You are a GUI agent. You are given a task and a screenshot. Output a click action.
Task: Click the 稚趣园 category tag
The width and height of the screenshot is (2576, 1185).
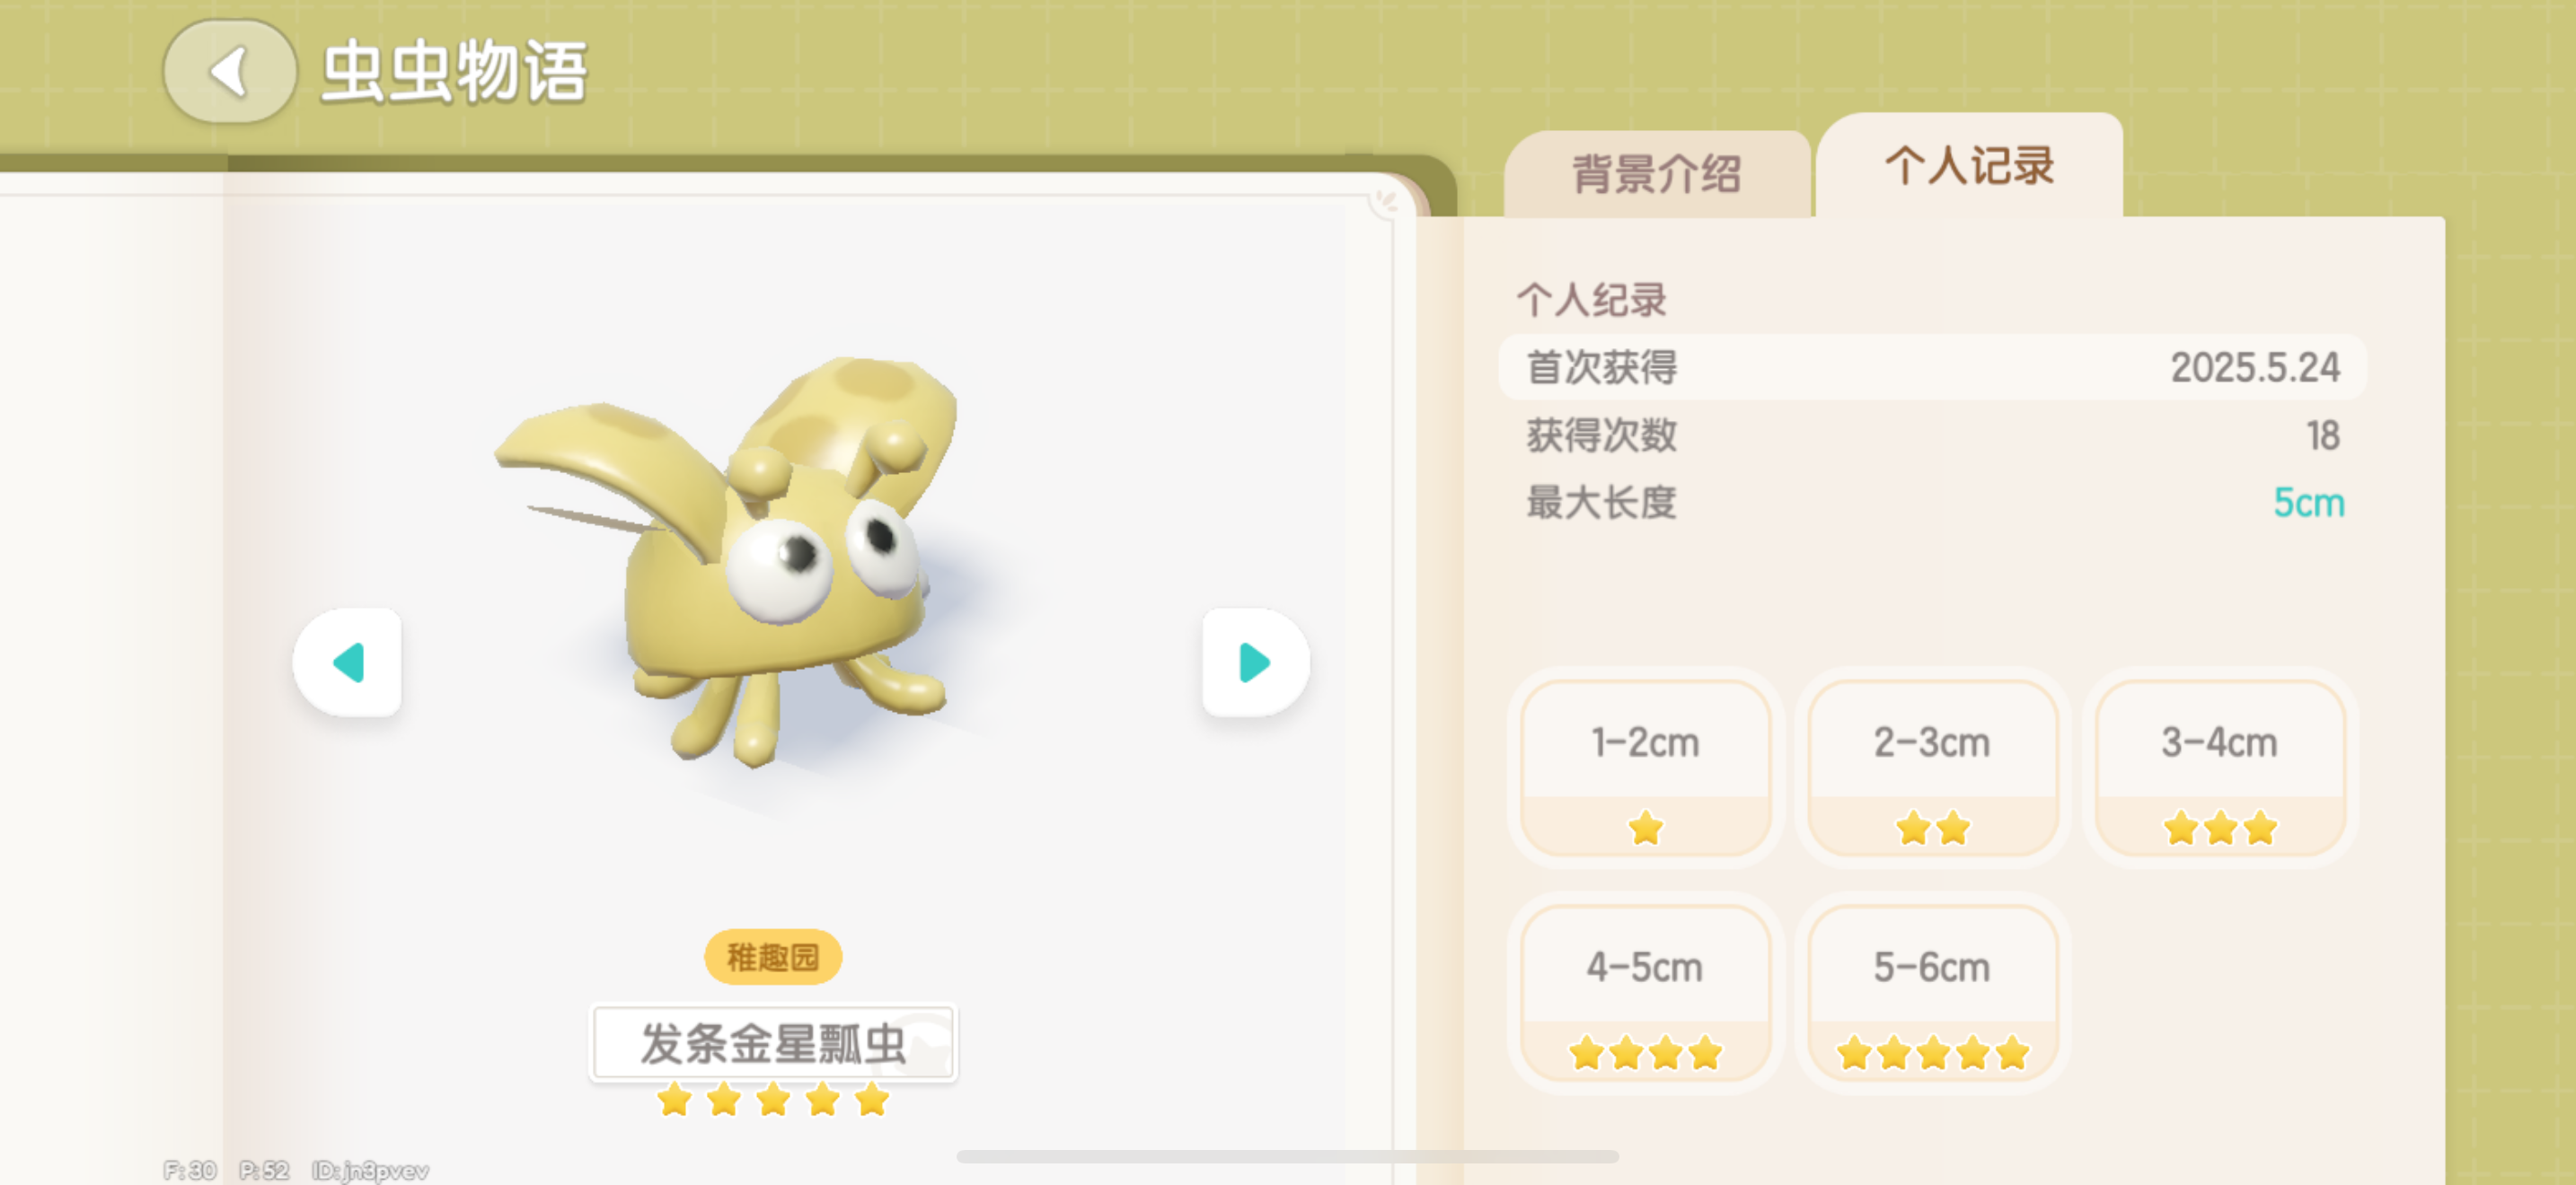coord(773,957)
